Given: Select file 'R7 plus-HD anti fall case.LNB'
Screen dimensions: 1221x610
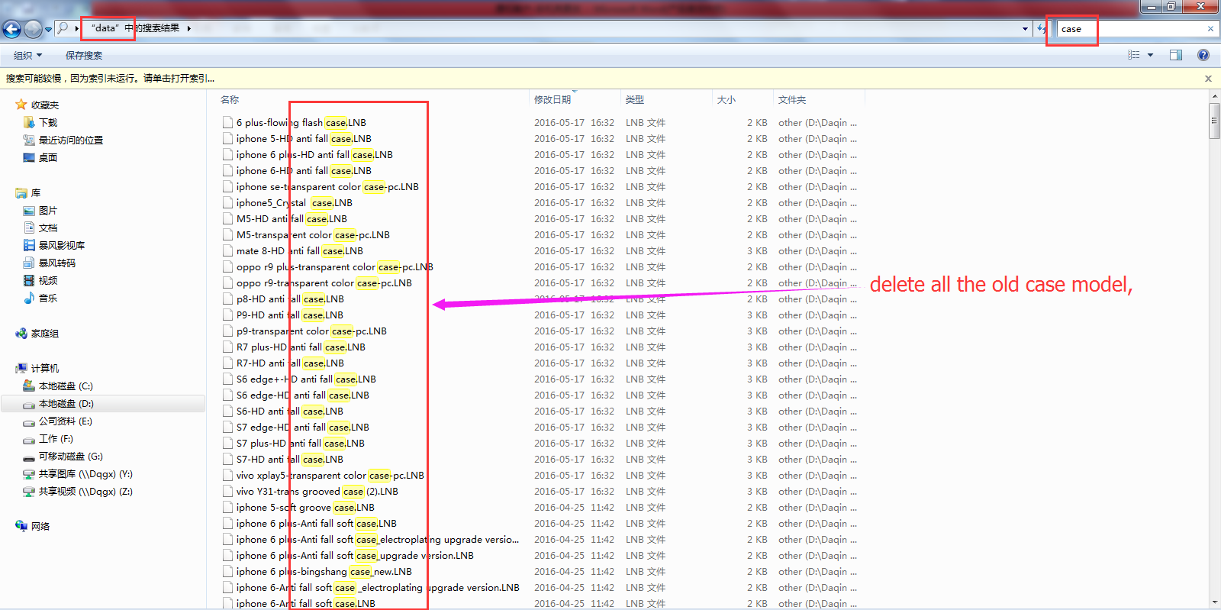Looking at the screenshot, I should tap(301, 347).
